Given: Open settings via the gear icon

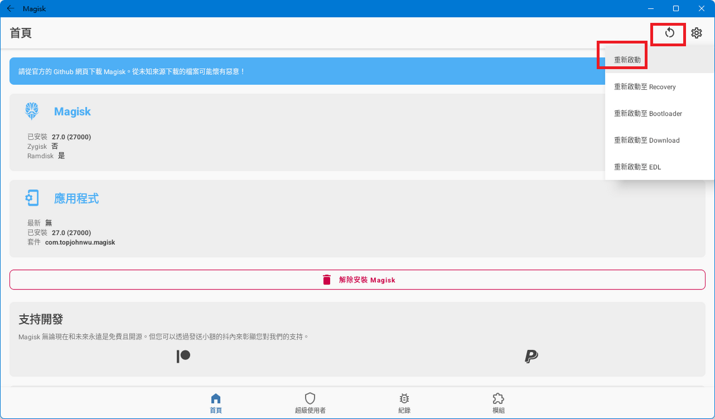Looking at the screenshot, I should 696,33.
